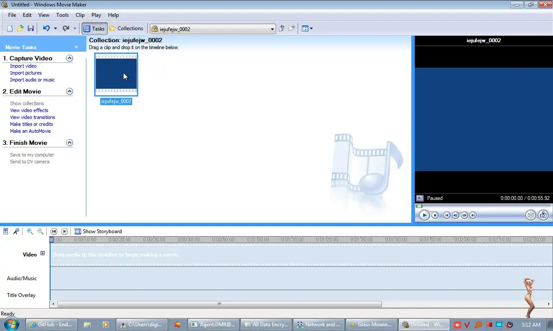Image resolution: width=553 pixels, height=331 pixels.
Task: Open the File menu
Action: coord(12,15)
